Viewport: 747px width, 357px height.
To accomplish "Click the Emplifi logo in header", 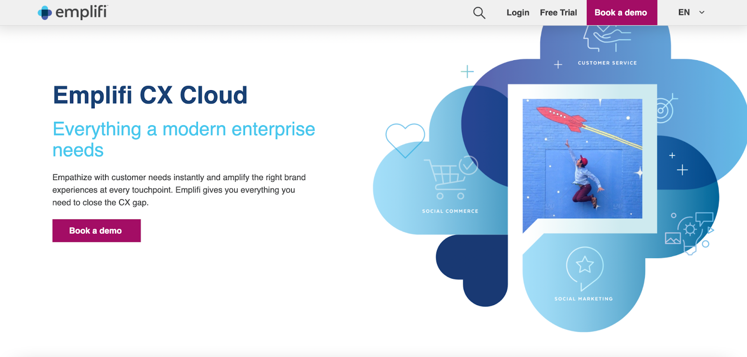I will tap(72, 12).
